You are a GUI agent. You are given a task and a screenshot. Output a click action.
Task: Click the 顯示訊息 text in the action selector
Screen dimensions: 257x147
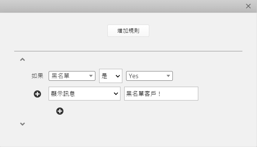(x=63, y=94)
